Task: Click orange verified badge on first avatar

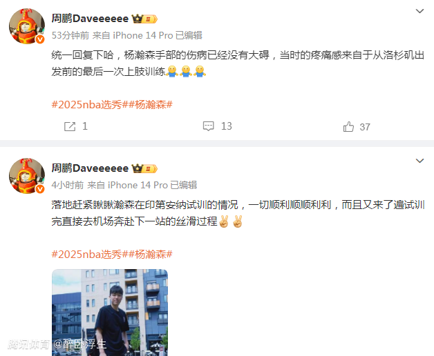Action: pyautogui.click(x=40, y=39)
